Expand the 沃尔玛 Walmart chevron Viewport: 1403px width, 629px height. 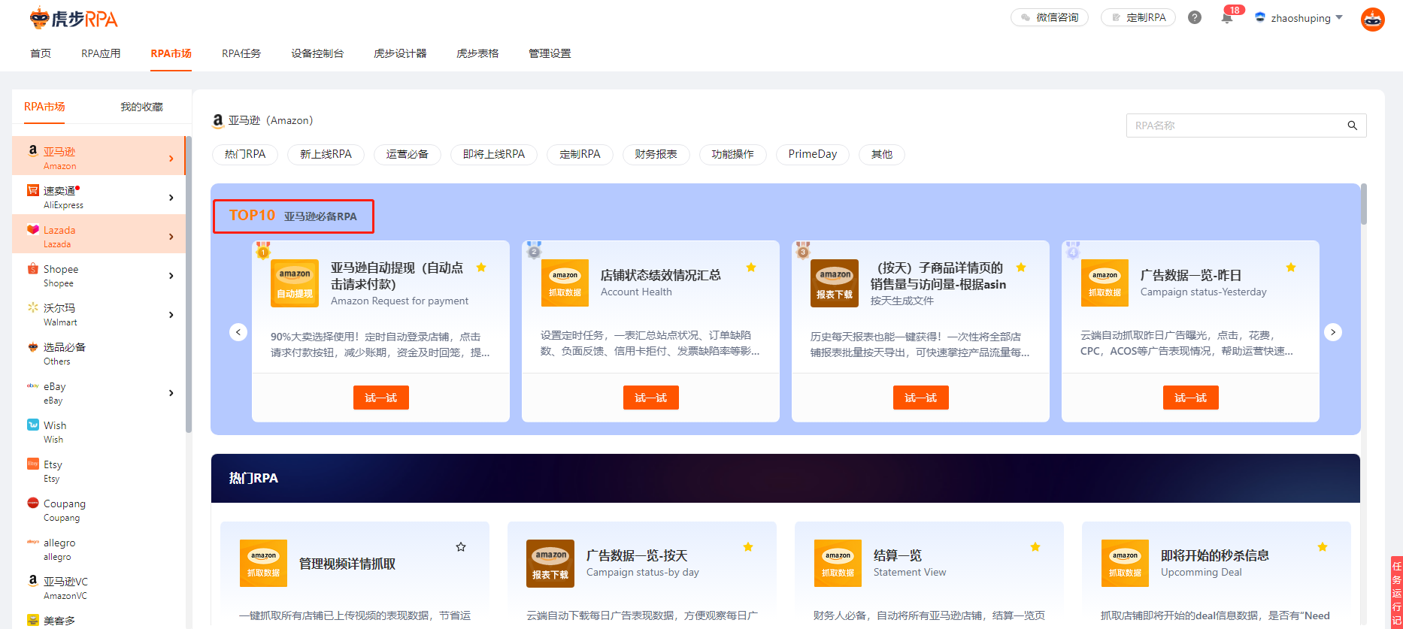point(171,315)
